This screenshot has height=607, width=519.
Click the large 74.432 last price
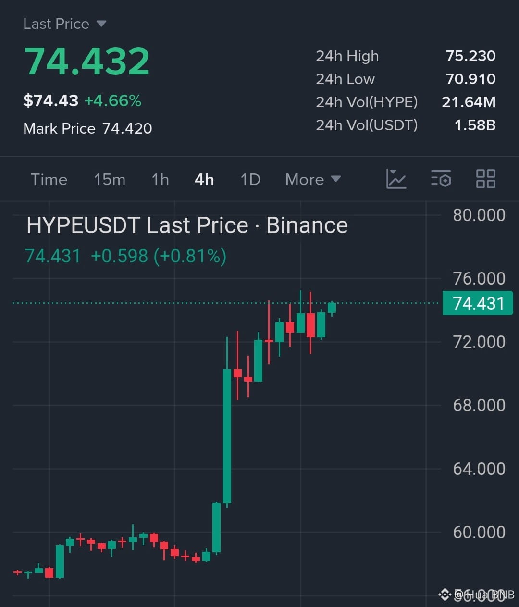87,62
